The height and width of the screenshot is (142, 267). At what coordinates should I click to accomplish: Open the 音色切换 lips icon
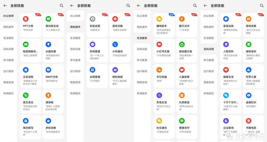(x=115, y=19)
